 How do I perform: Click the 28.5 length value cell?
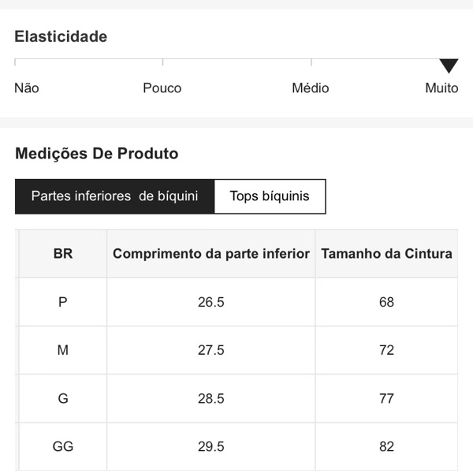[x=211, y=398]
